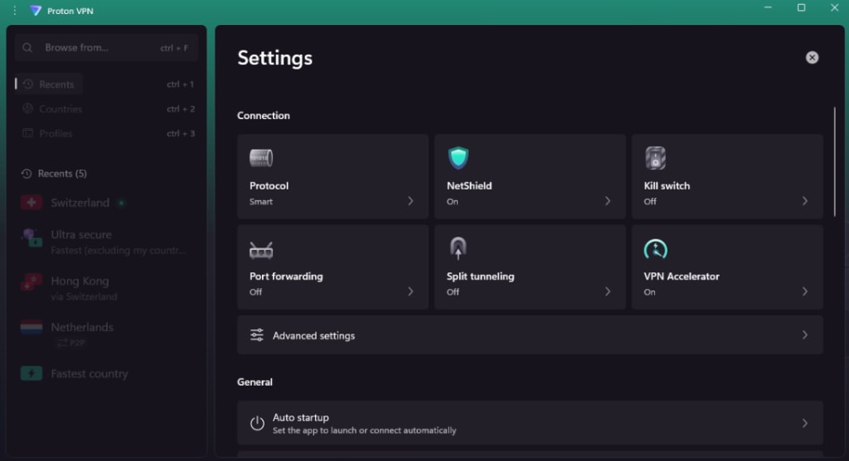
Task: Open the three-dot menu in title bar
Action: tap(15, 10)
